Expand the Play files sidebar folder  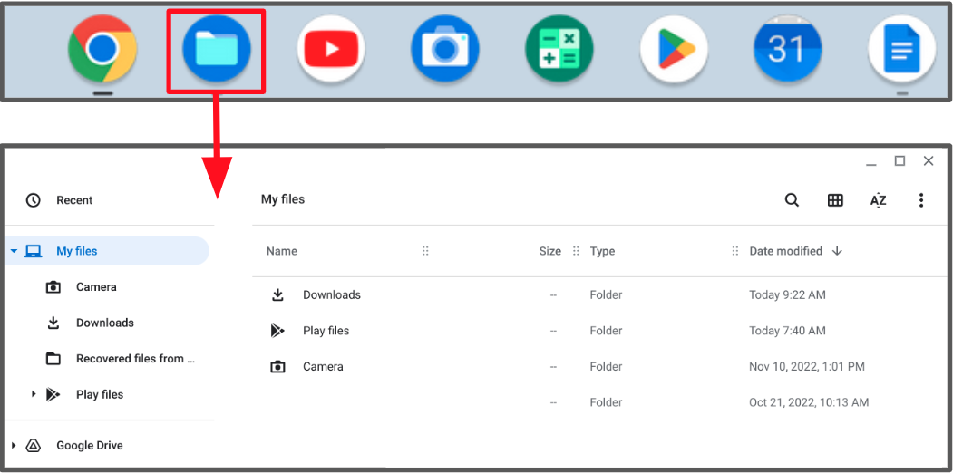pos(34,394)
